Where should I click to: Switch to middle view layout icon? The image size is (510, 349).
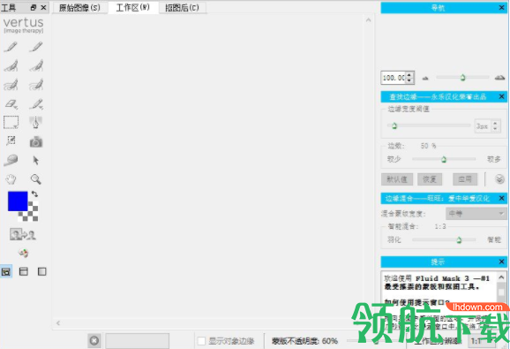24,271
